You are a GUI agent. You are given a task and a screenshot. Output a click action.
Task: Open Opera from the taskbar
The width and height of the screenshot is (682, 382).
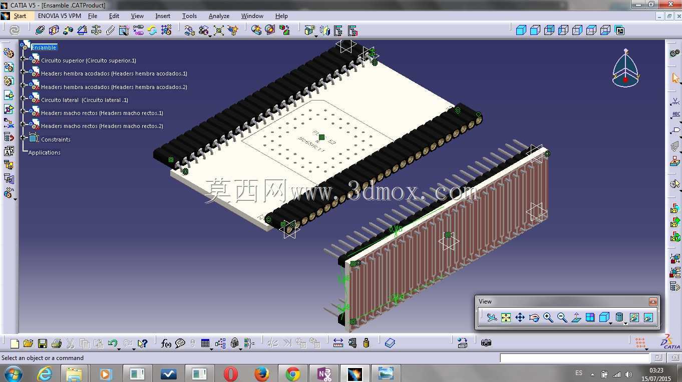[x=230, y=373]
